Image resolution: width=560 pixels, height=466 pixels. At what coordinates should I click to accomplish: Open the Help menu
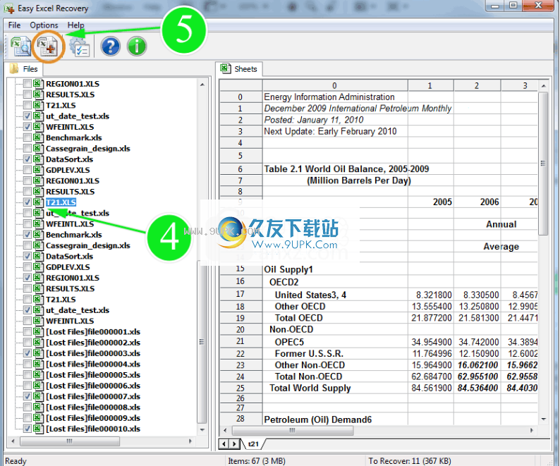click(75, 25)
